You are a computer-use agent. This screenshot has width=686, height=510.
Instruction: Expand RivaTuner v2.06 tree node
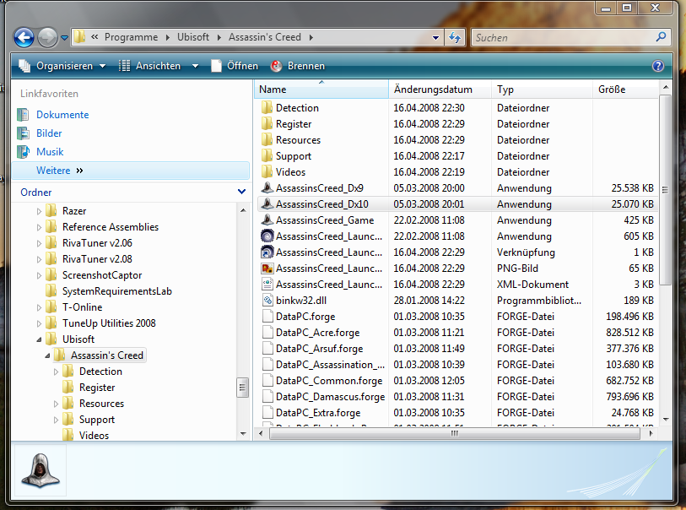(x=39, y=243)
